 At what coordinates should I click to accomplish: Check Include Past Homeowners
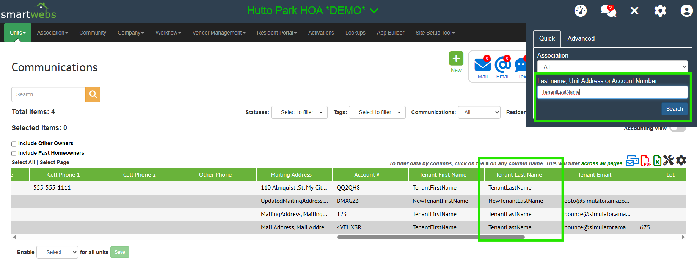coord(14,154)
